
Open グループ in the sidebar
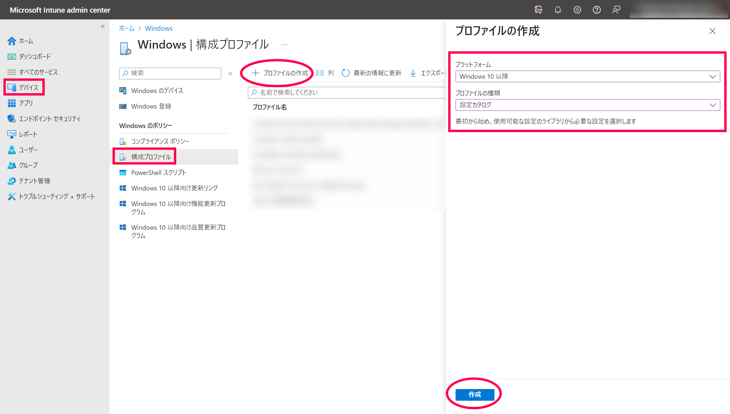click(22, 165)
